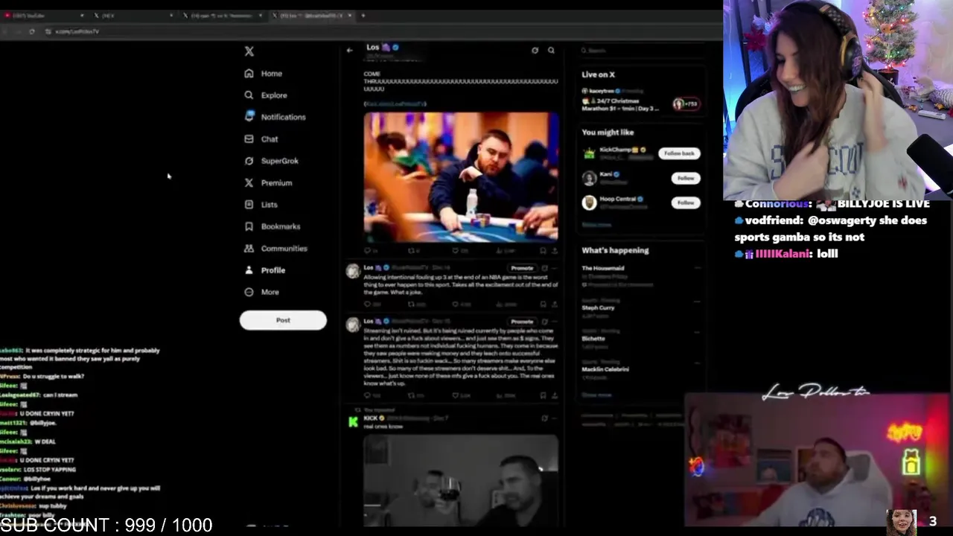Image resolution: width=953 pixels, height=536 pixels.
Task: Click the white Post button
Action: tap(283, 320)
